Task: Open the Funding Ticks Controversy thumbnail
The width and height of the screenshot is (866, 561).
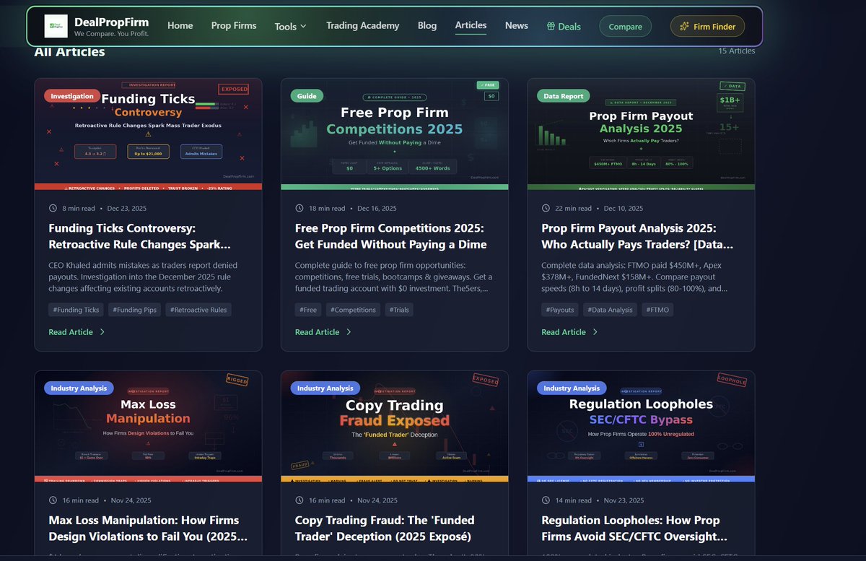Action: (x=148, y=134)
